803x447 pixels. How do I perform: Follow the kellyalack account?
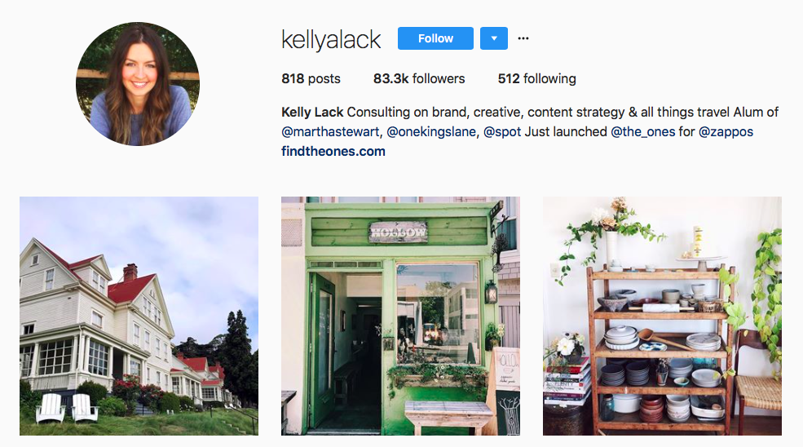[435, 38]
